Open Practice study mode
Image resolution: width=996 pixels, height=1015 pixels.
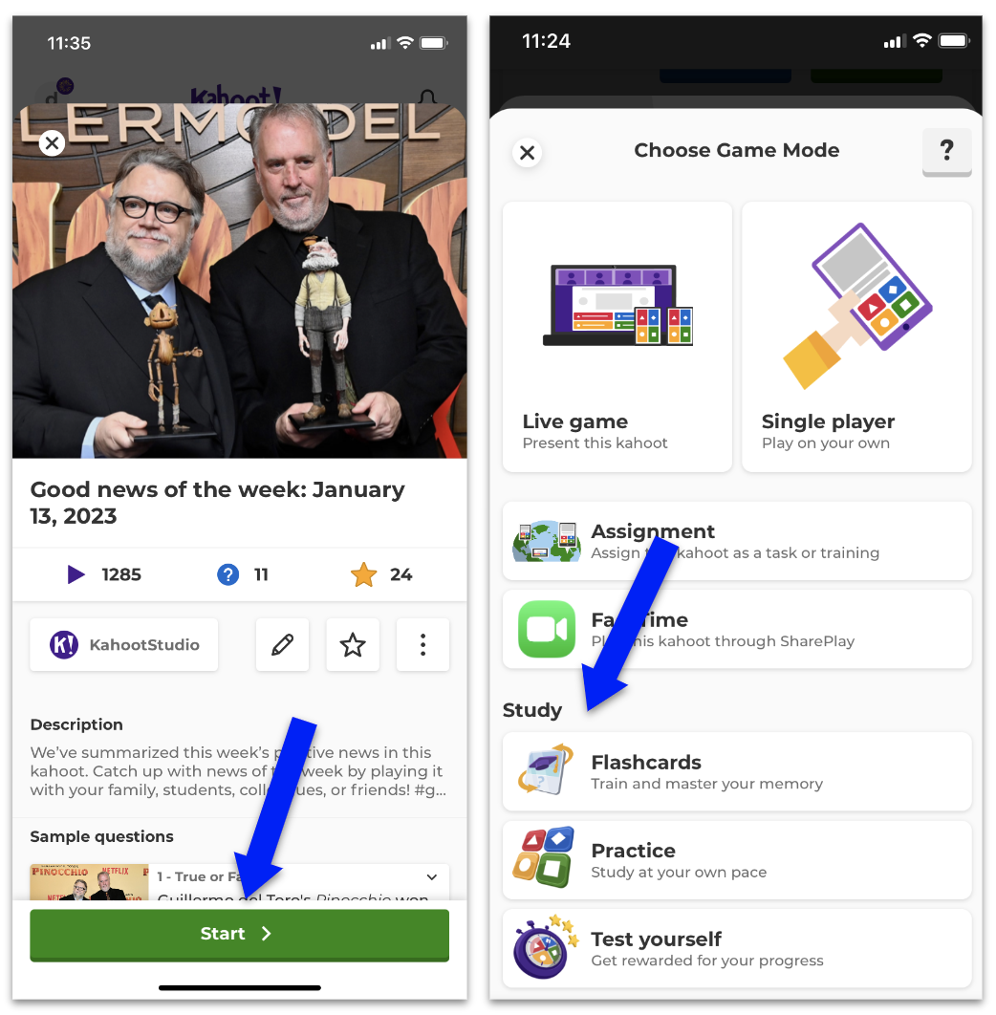(x=737, y=860)
